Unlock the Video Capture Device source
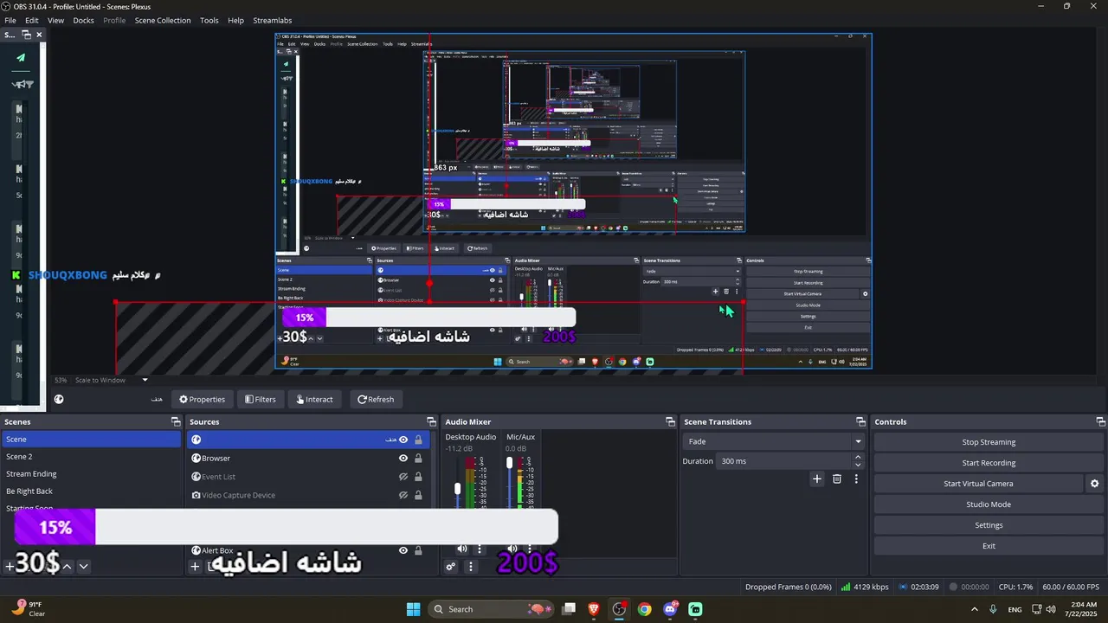The image size is (1108, 623). pyautogui.click(x=418, y=496)
